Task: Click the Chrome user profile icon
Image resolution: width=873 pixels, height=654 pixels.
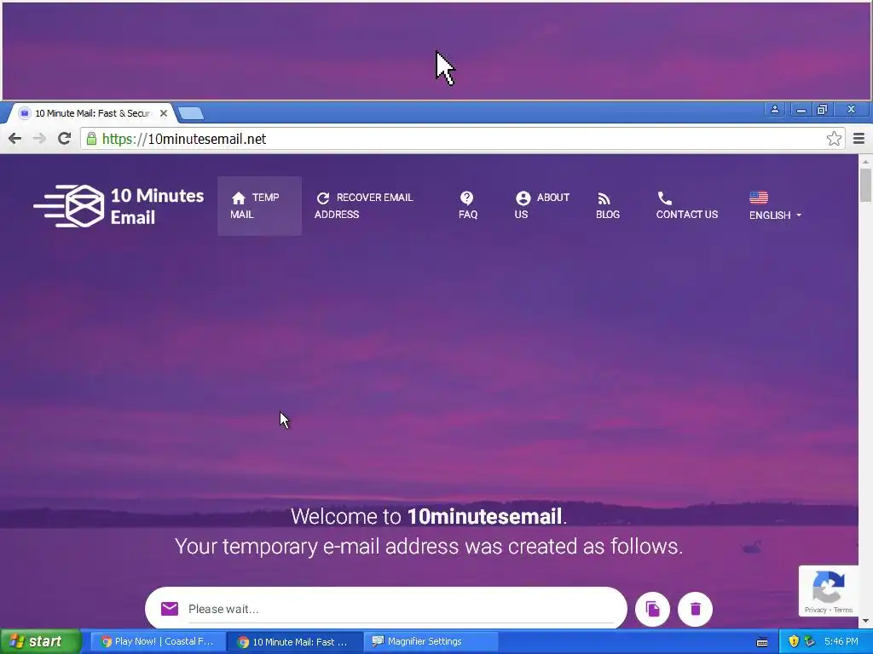Action: tap(774, 110)
